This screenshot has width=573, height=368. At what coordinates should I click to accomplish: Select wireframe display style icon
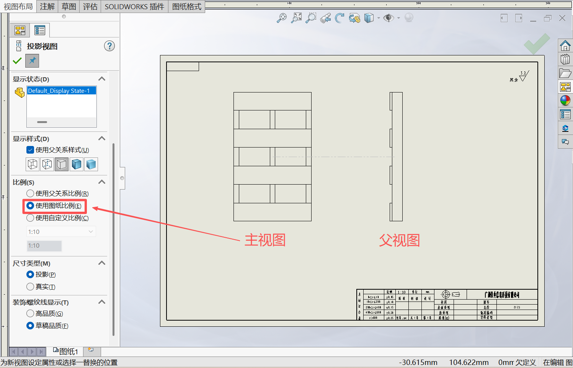click(x=33, y=164)
